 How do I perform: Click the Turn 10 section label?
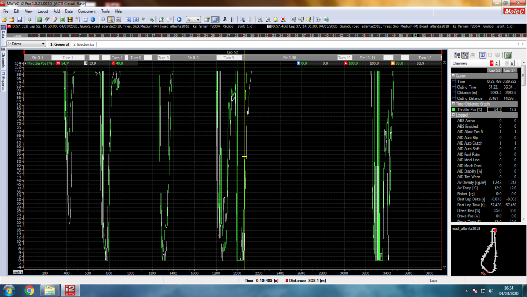tap(345, 58)
